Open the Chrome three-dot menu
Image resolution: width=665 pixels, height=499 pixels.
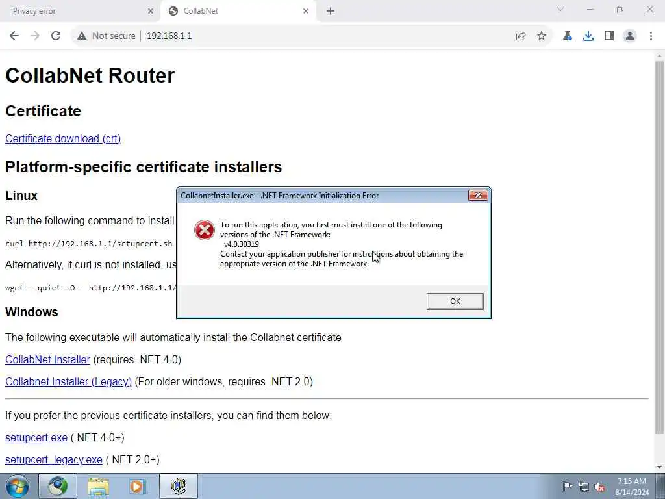pos(651,36)
